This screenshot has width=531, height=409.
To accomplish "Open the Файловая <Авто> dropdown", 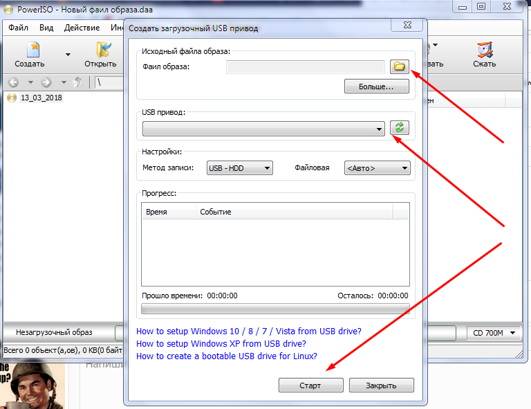I will [x=378, y=168].
